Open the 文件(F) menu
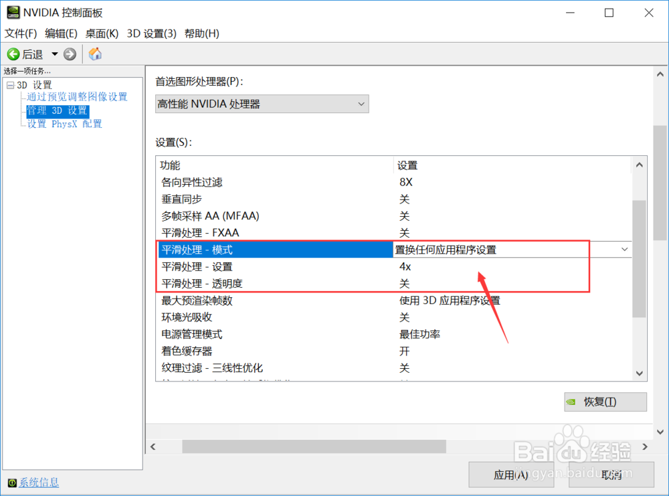The height and width of the screenshot is (496, 669). pyautogui.click(x=21, y=33)
